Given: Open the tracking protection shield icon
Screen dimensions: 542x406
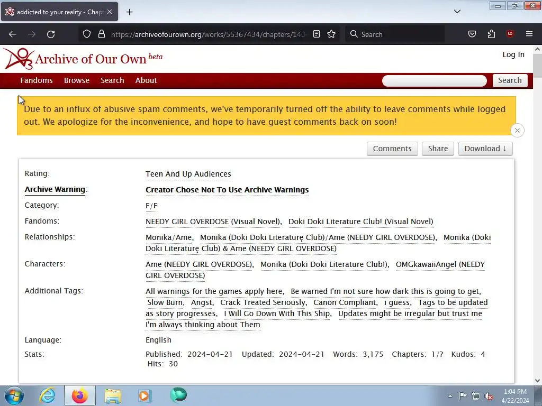Looking at the screenshot, I should [87, 34].
